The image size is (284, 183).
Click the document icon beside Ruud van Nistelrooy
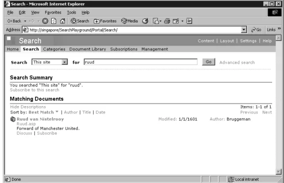click(13, 119)
